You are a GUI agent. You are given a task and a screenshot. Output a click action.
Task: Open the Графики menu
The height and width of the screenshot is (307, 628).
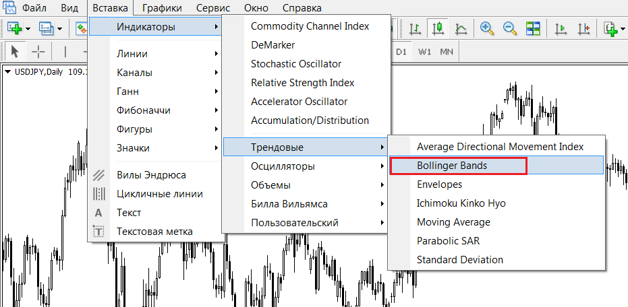click(162, 8)
